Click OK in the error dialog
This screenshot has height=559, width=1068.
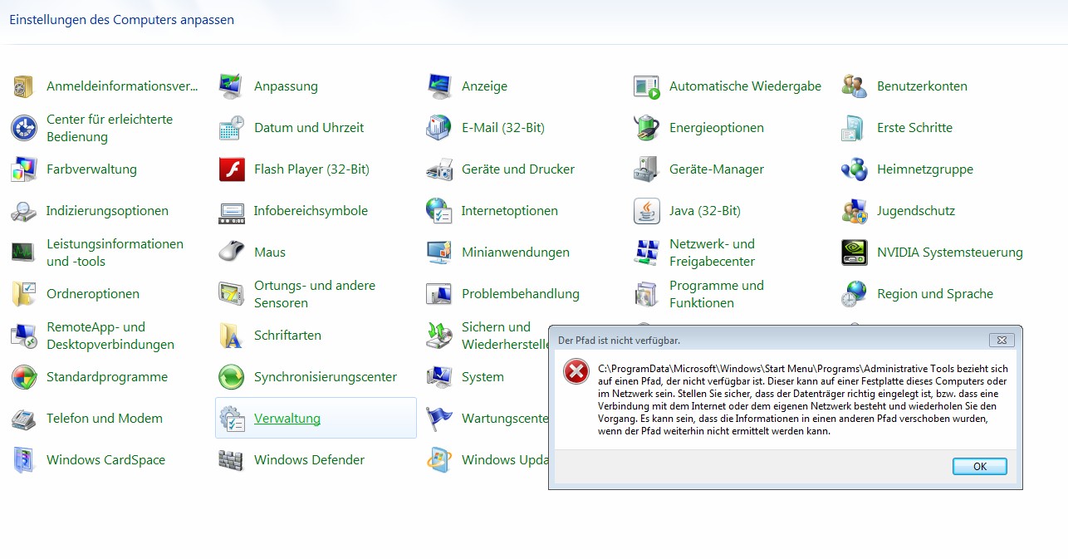tap(980, 467)
